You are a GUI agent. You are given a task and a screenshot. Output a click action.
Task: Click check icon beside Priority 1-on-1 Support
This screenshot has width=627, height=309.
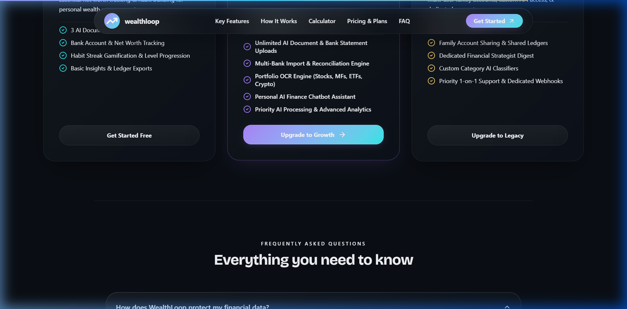431,81
